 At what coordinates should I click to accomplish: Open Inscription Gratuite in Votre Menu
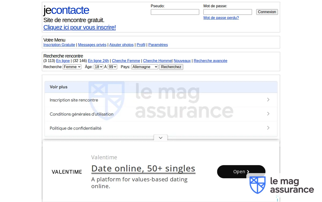[59, 45]
